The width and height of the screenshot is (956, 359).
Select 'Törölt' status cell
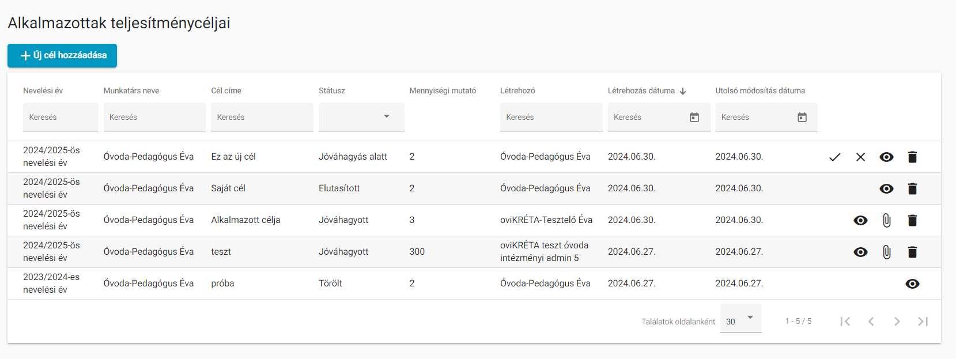tap(330, 284)
